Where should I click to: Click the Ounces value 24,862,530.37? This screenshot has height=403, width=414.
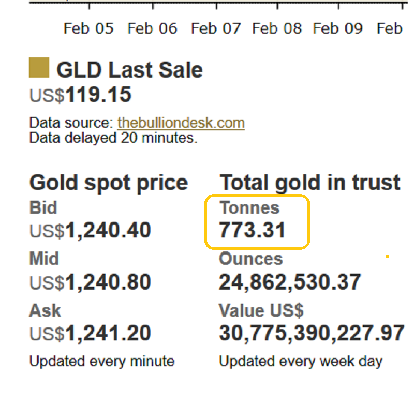coord(290,282)
